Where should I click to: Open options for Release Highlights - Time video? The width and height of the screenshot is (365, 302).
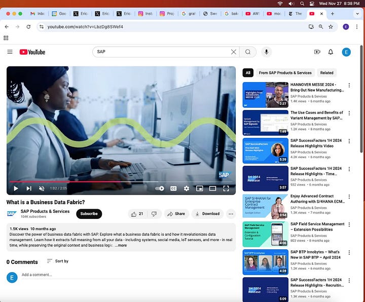[x=349, y=169]
